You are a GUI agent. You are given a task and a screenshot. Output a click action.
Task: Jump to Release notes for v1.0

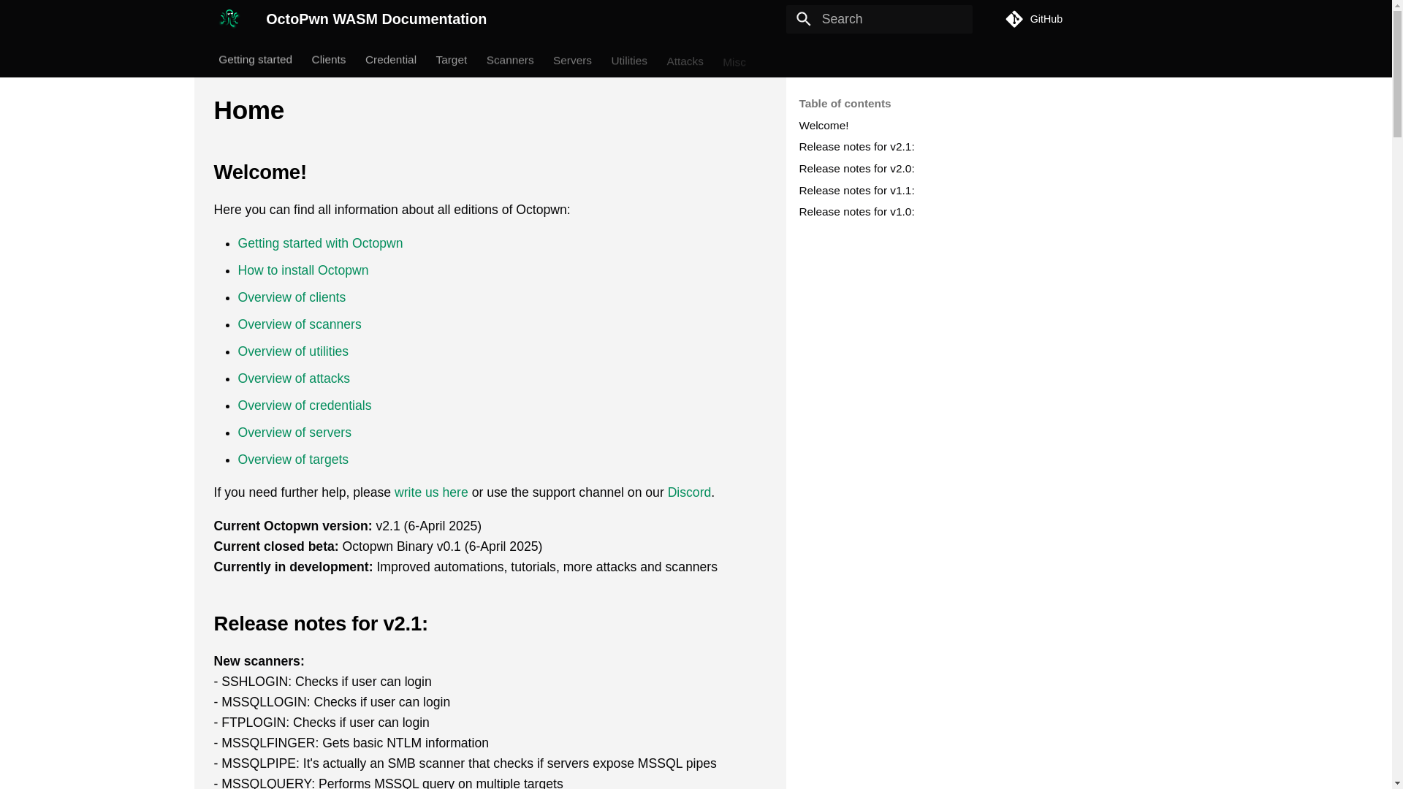tap(856, 212)
